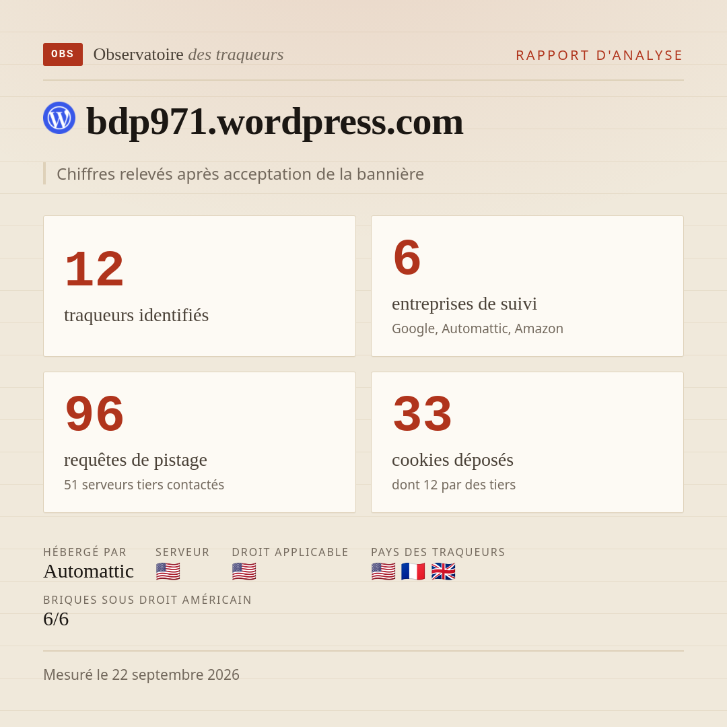Click the Google, Automattic, Amazon text
727x727 pixels.
pyautogui.click(x=477, y=328)
